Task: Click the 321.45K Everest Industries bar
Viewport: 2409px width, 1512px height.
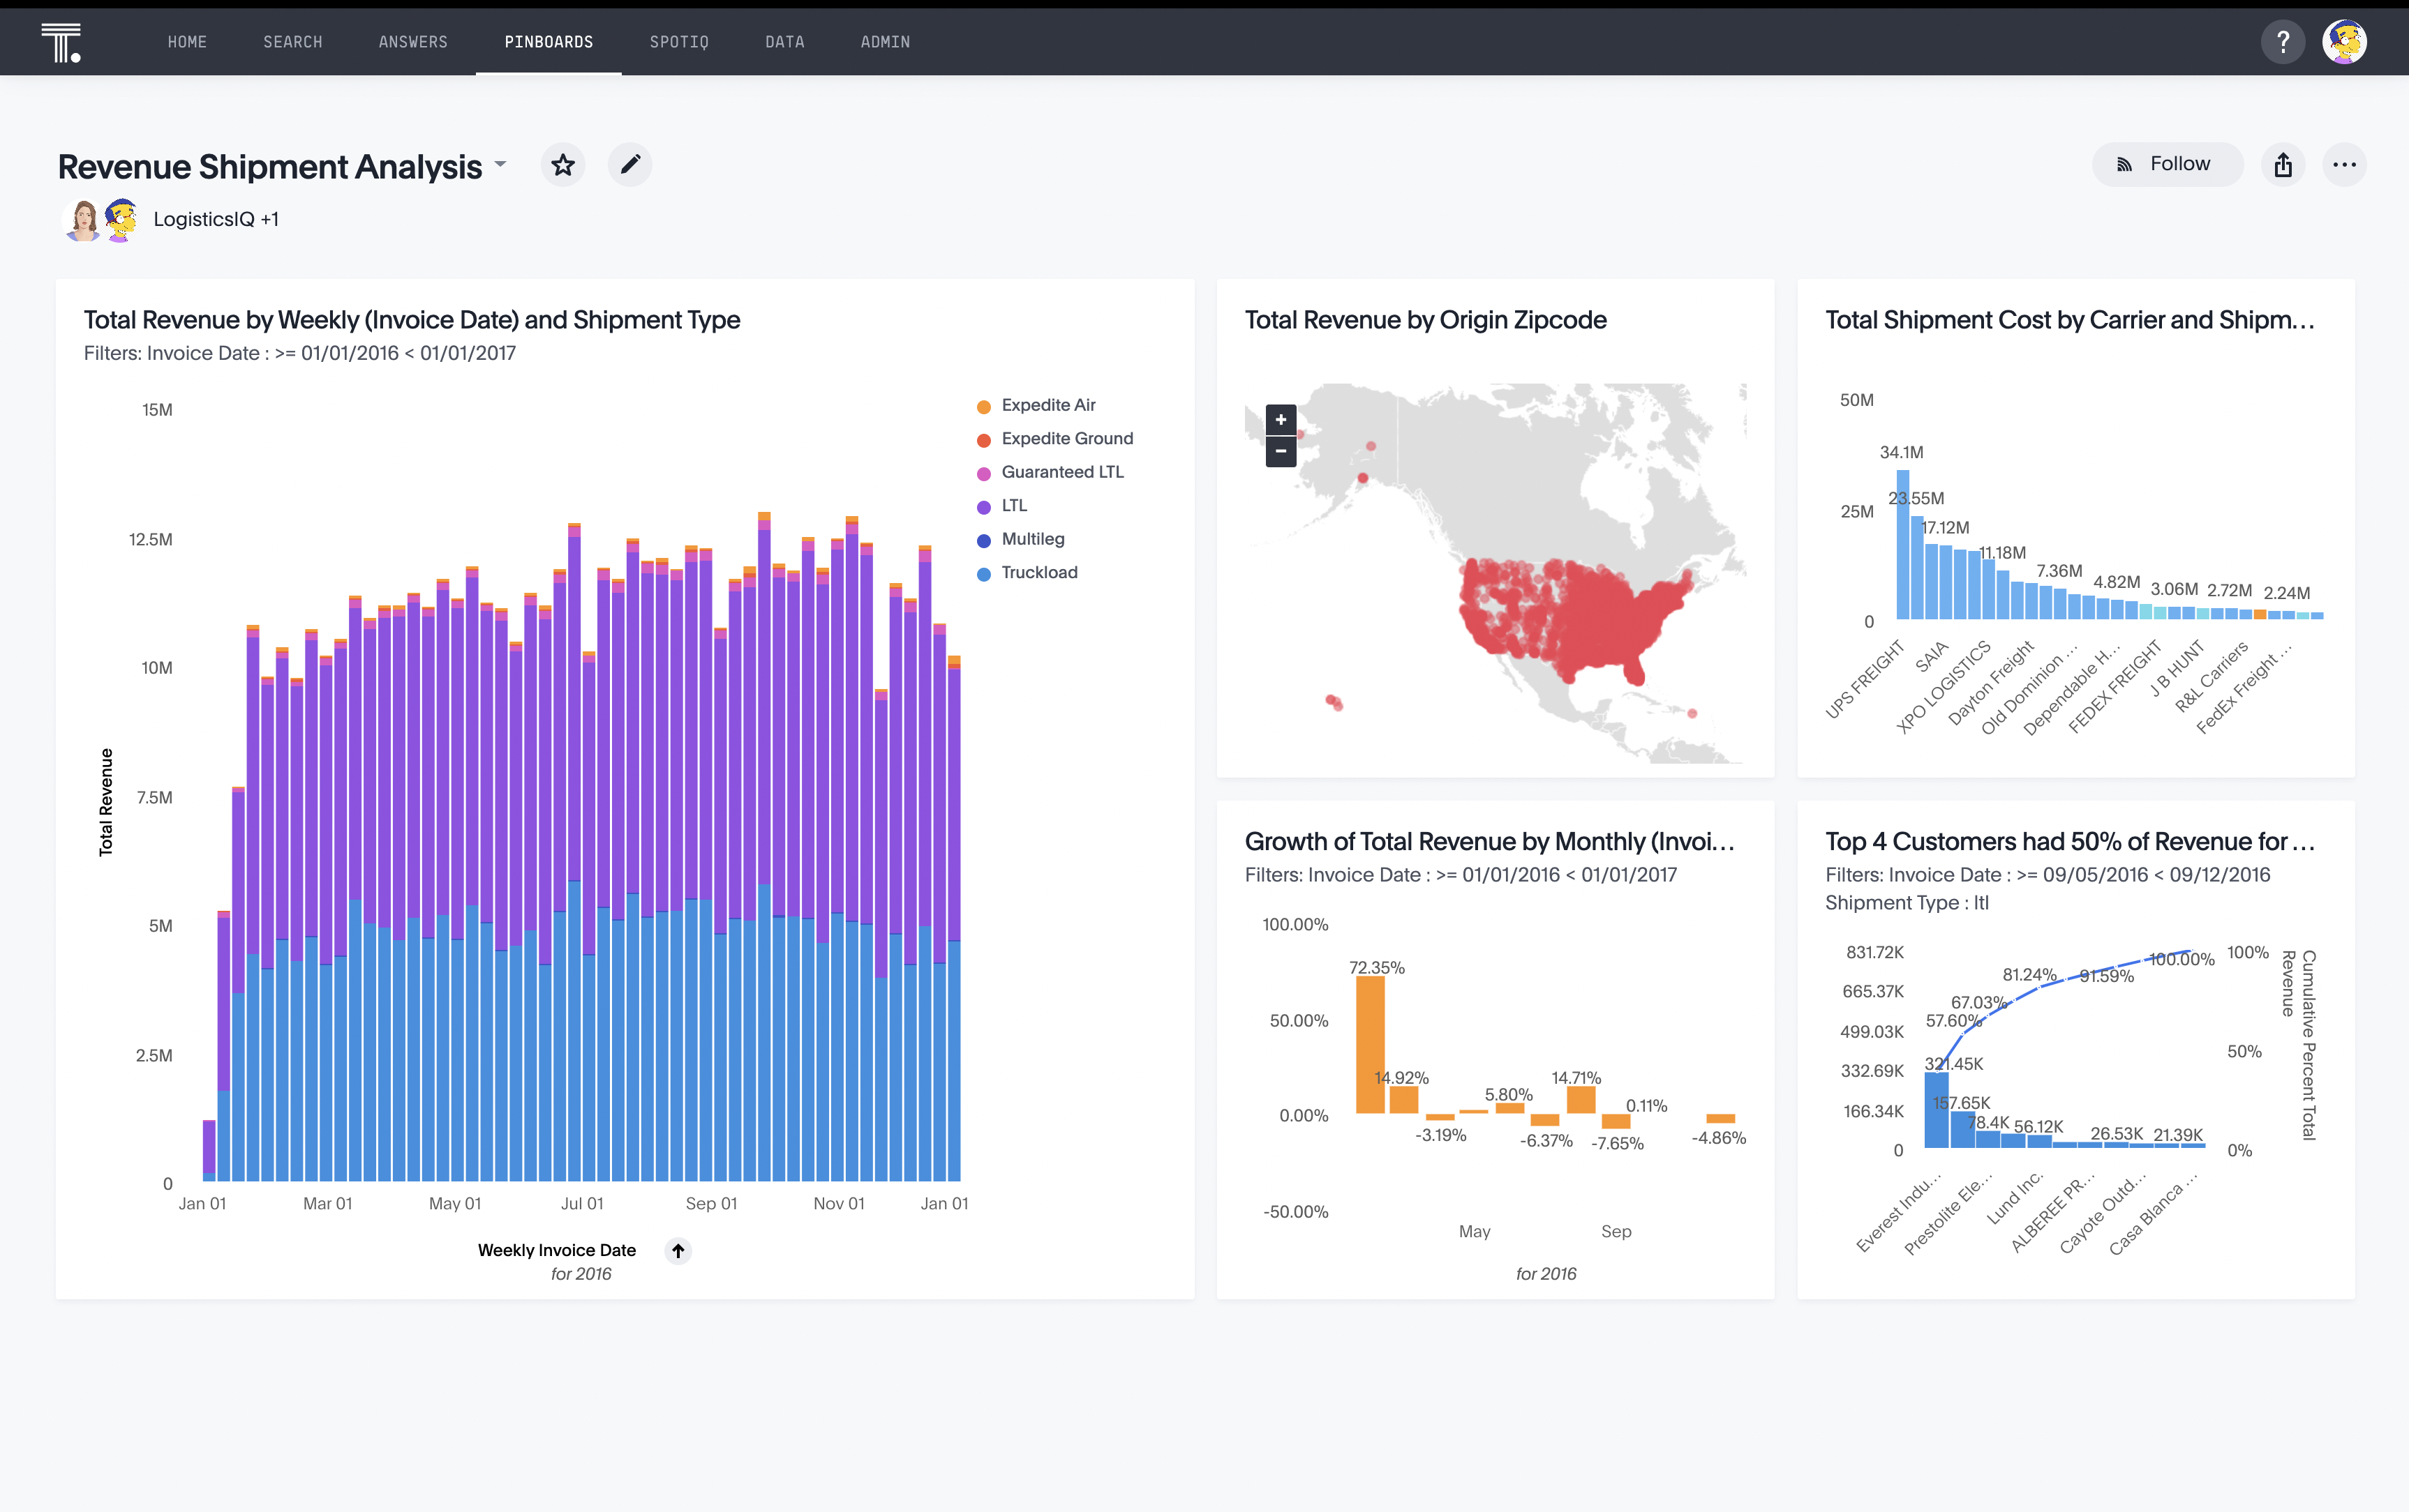Action: pyautogui.click(x=1937, y=1110)
